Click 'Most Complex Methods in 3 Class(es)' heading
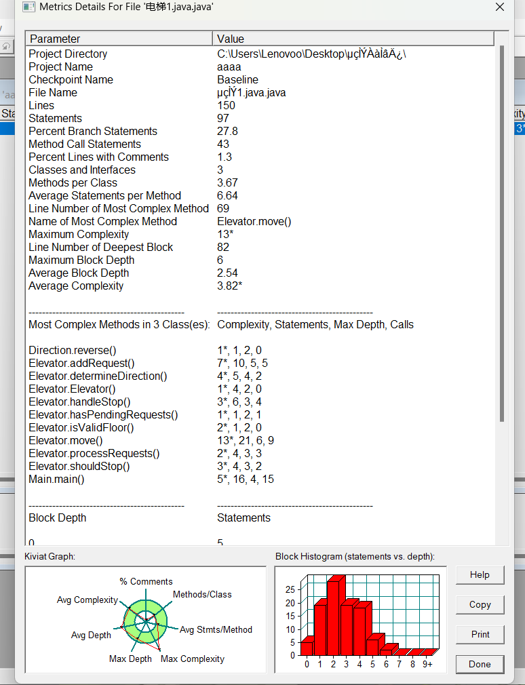The height and width of the screenshot is (685, 525). (x=119, y=325)
